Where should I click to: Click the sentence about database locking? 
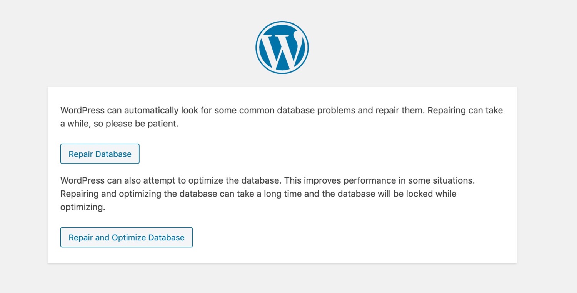(258, 194)
